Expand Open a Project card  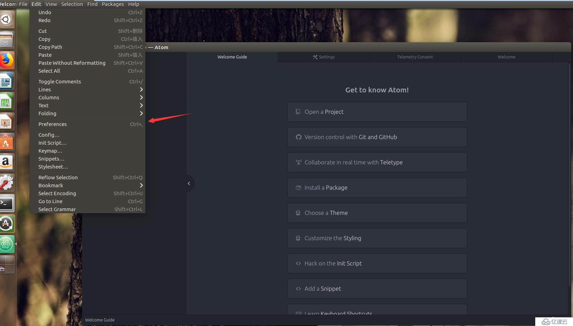coord(377,112)
